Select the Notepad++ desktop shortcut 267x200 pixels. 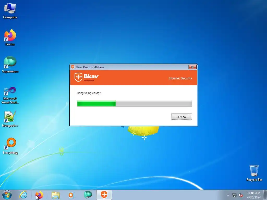10,119
